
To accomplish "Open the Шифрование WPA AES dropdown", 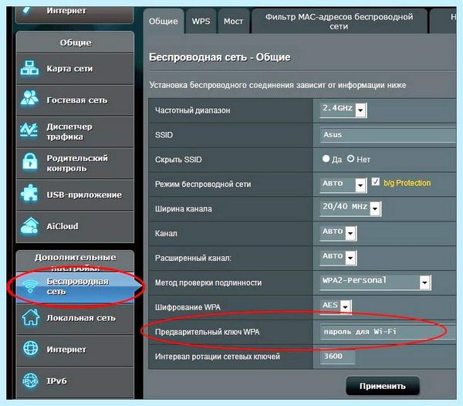I will [336, 306].
